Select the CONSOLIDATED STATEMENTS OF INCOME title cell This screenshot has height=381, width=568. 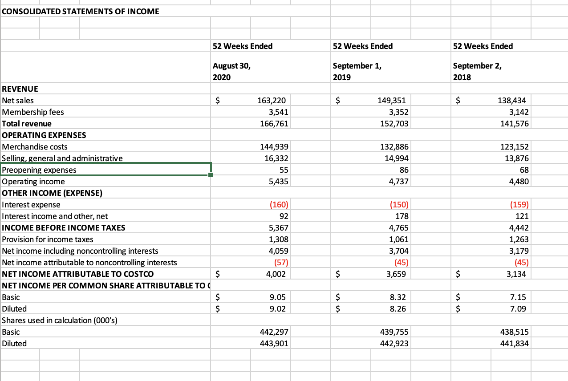[80, 11]
